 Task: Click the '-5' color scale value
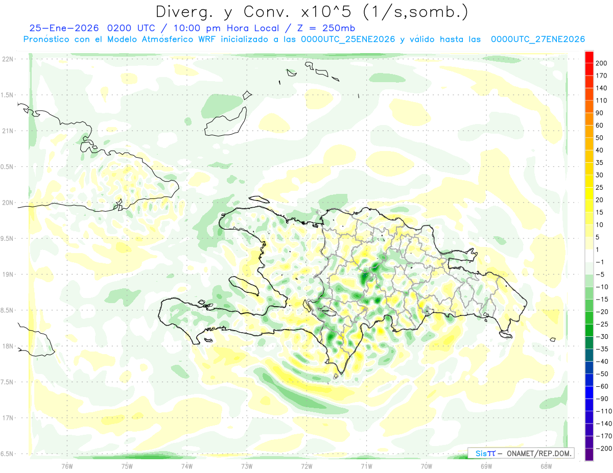(600, 275)
